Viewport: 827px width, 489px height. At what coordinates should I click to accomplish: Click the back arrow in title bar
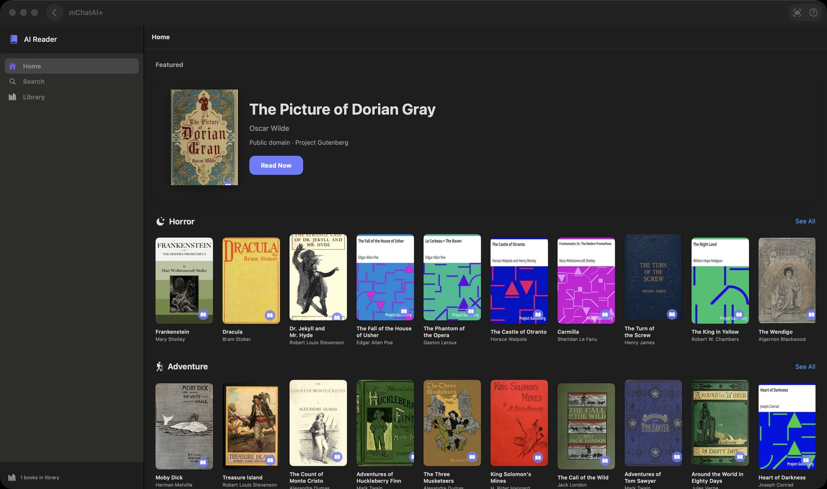pos(54,12)
